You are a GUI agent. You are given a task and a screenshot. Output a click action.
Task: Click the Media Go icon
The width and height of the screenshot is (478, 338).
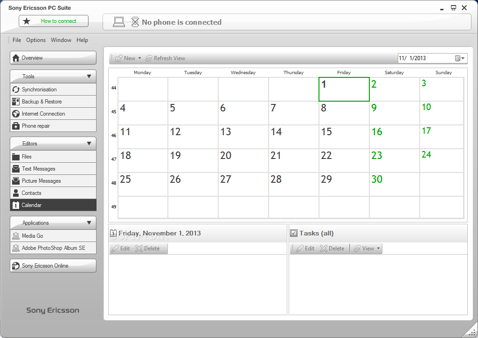(16, 236)
